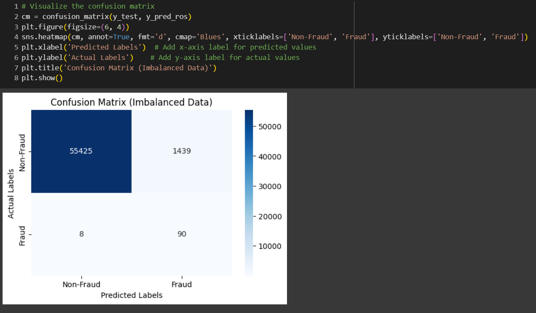
Task: Click the heatmap cell showing 1439
Action: pyautogui.click(x=182, y=151)
